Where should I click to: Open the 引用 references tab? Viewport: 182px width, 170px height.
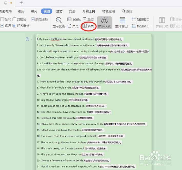point(21,11)
